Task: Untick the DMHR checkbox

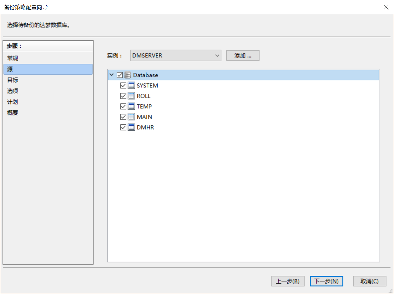Action: click(123, 127)
